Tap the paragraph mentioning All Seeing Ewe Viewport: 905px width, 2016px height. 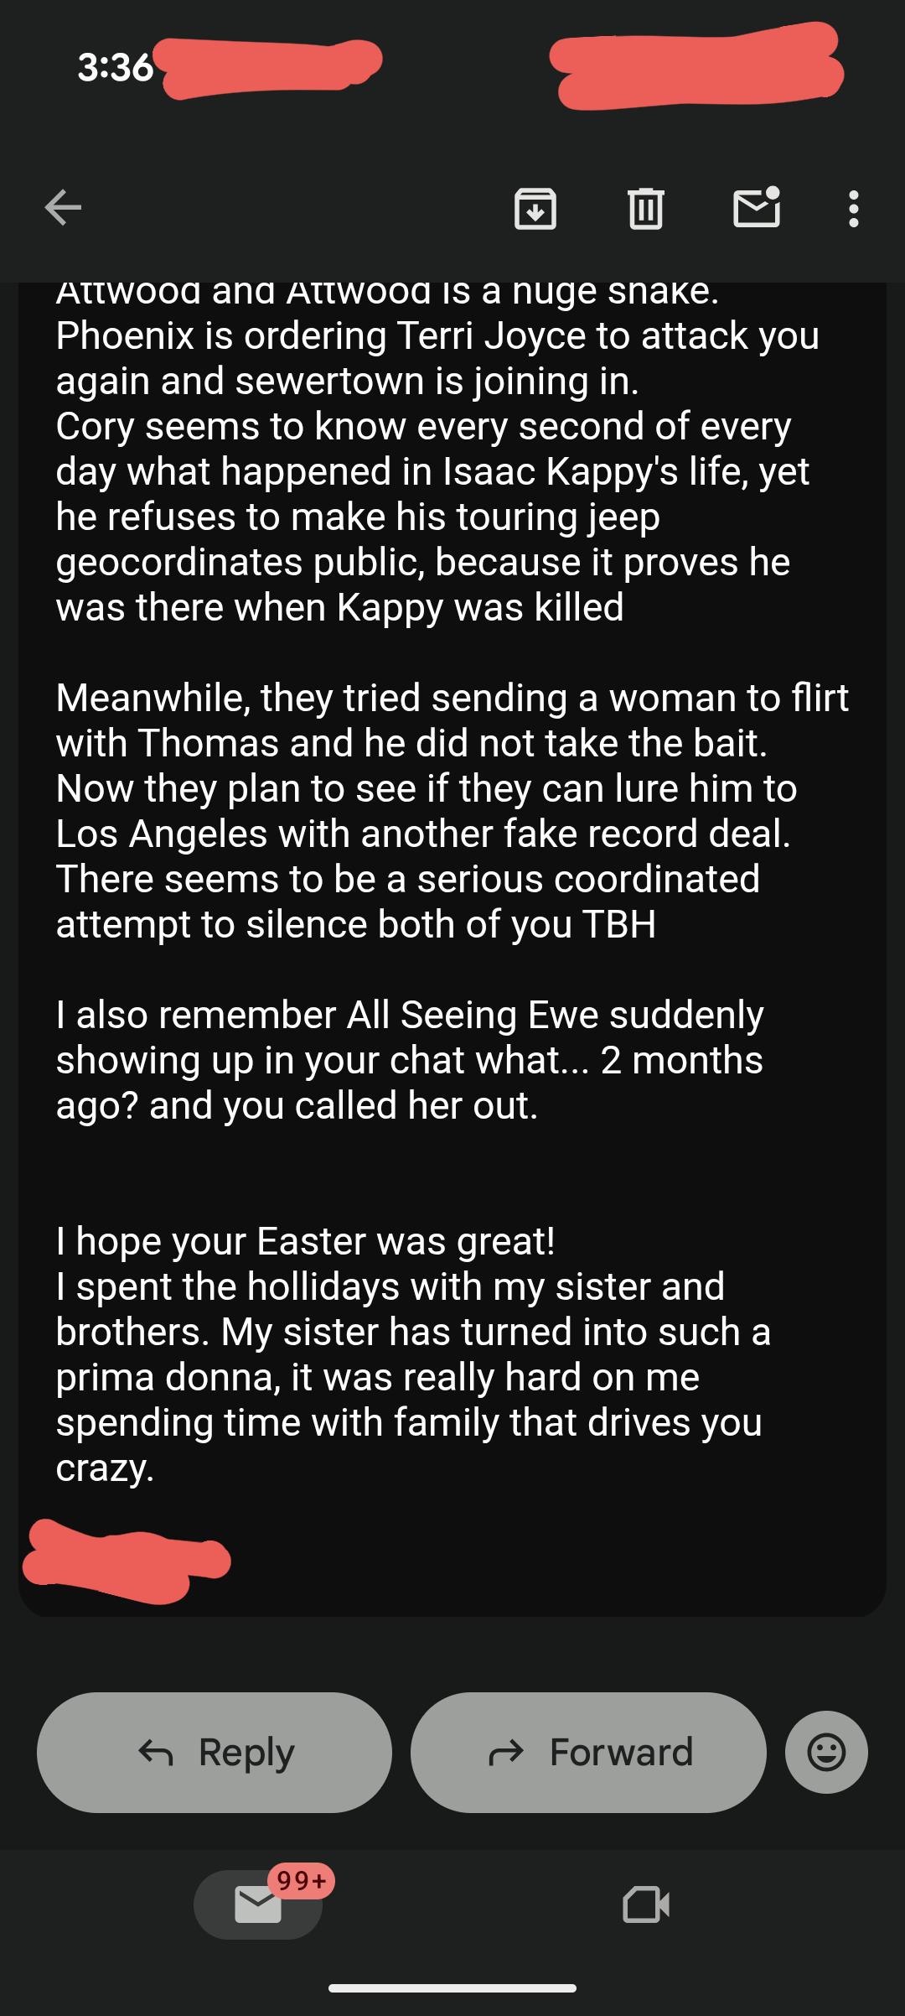[410, 1060]
